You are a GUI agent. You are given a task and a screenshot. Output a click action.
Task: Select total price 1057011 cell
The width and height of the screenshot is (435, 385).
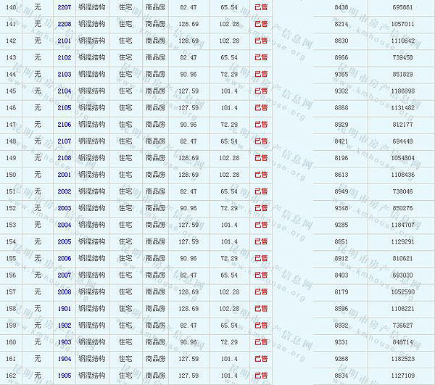click(402, 24)
